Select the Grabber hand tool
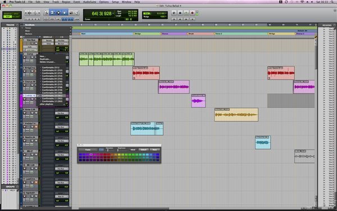Viewport: 337px width, 211px height. coord(65,13)
